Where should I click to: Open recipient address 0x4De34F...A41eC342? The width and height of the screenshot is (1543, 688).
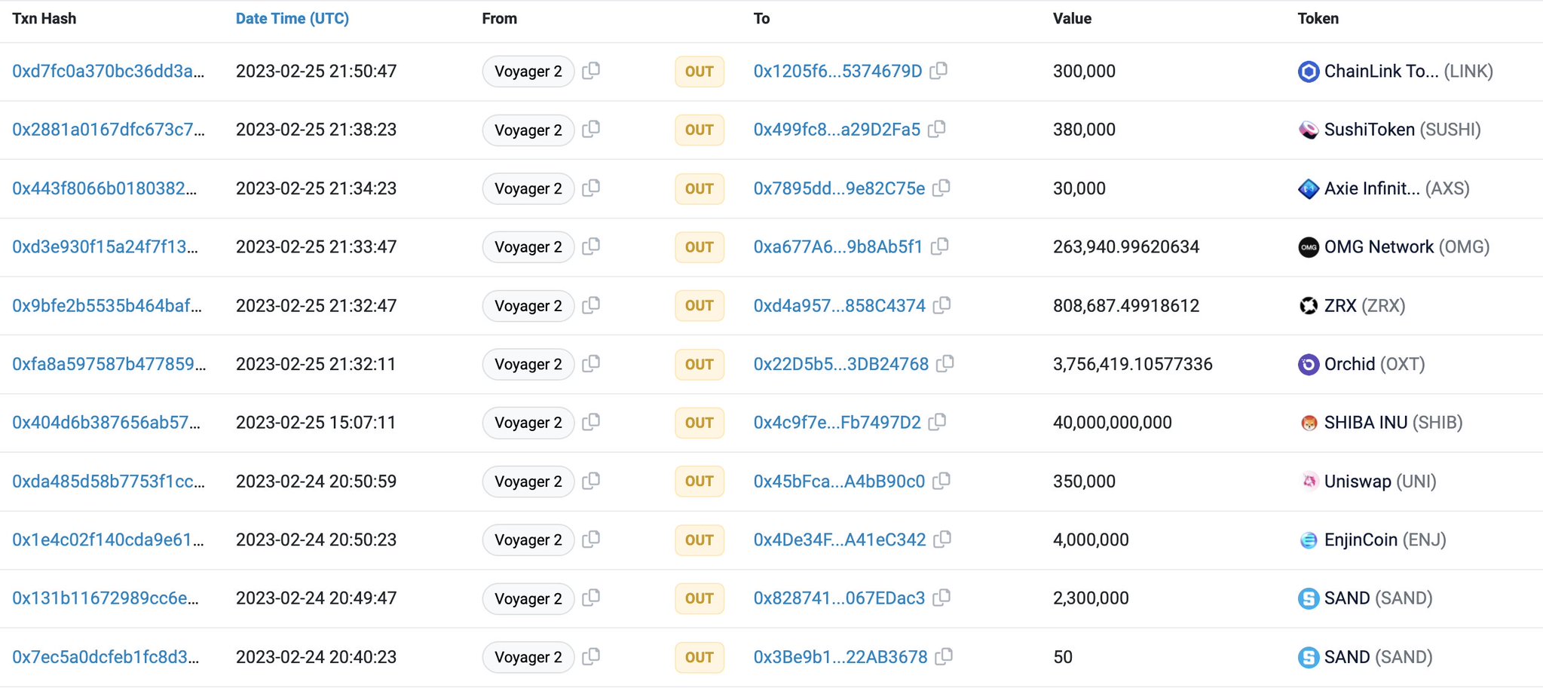[x=840, y=540]
